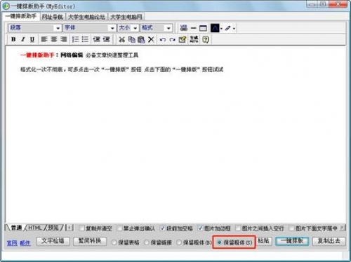Open the 网址导航 tab
The height and width of the screenshot is (262, 351).
(53, 17)
